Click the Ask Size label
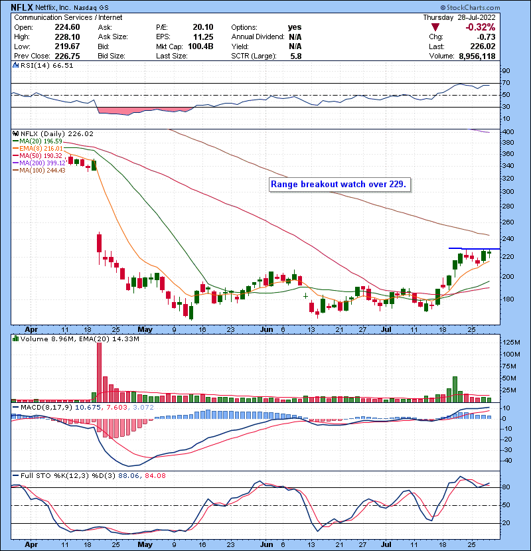 (113, 37)
